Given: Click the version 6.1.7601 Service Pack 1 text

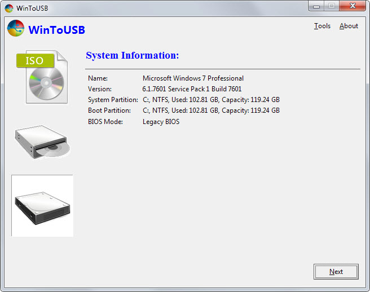Looking at the screenshot, I should pyautogui.click(x=192, y=89).
